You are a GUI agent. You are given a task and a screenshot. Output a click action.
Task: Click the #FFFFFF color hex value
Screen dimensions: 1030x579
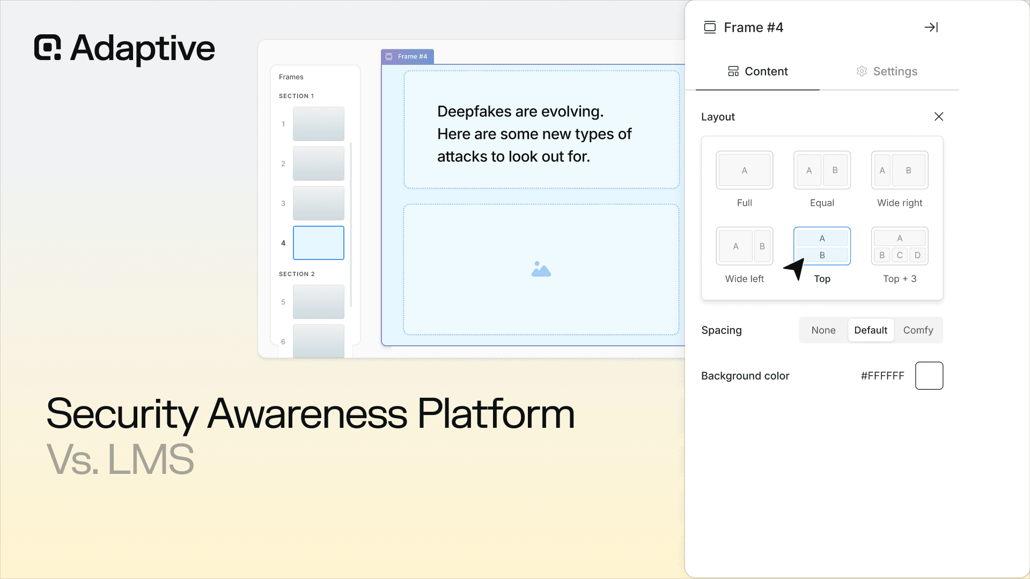coord(882,376)
